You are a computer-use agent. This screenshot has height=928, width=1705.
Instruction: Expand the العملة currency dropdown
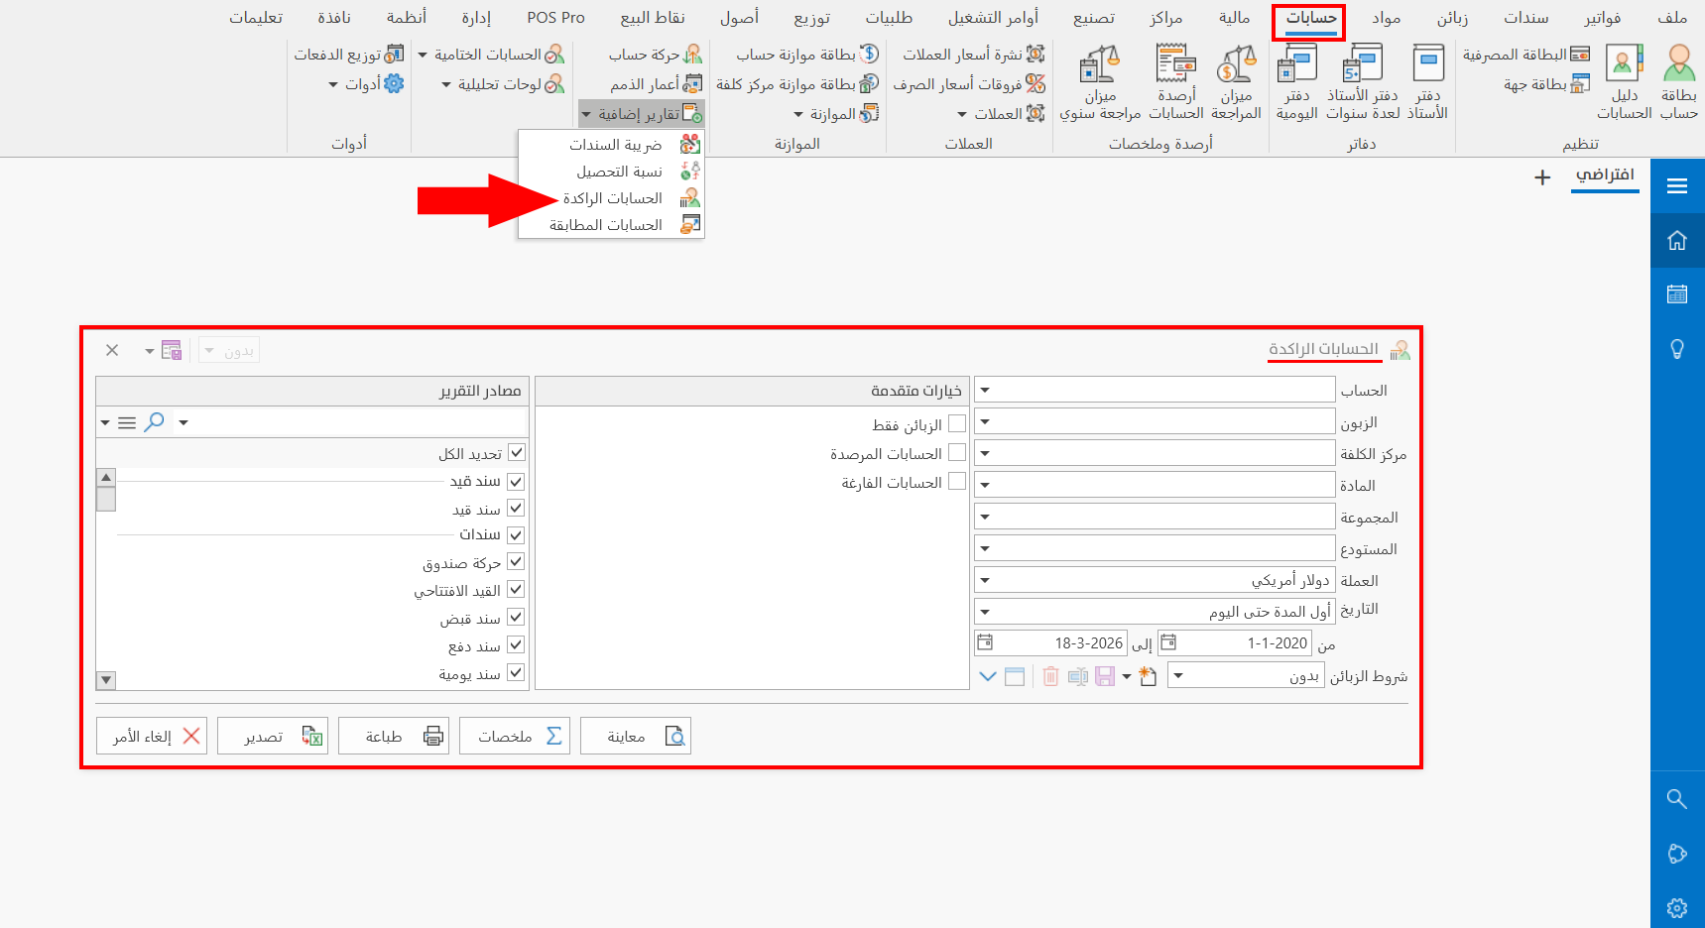point(985,580)
